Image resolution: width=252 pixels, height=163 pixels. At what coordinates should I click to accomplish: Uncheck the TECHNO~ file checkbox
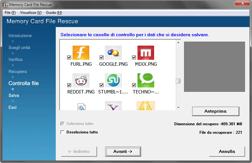(x=134, y=85)
